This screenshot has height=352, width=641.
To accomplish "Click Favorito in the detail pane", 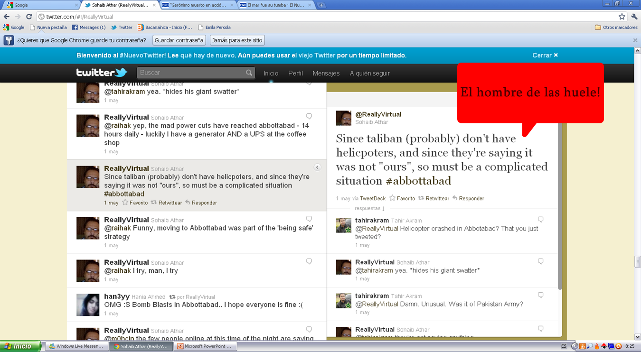I will coord(402,198).
